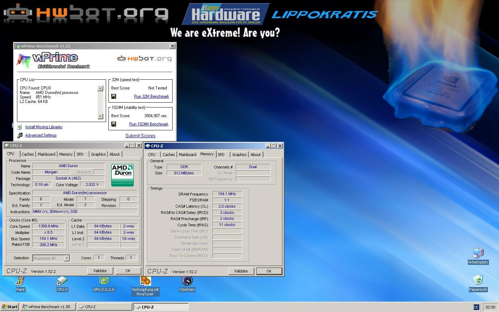Image resolution: width=499 pixels, height=312 pixels.
Task: Click the Install Missing Libraries icon
Action: click(20, 127)
